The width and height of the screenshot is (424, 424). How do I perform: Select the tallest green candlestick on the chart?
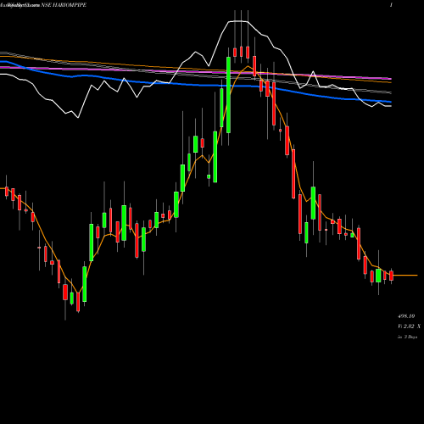click(228, 95)
